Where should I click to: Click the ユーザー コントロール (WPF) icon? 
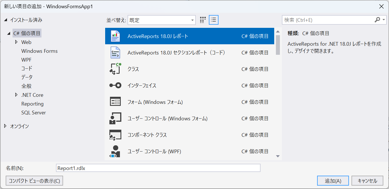click(x=115, y=151)
